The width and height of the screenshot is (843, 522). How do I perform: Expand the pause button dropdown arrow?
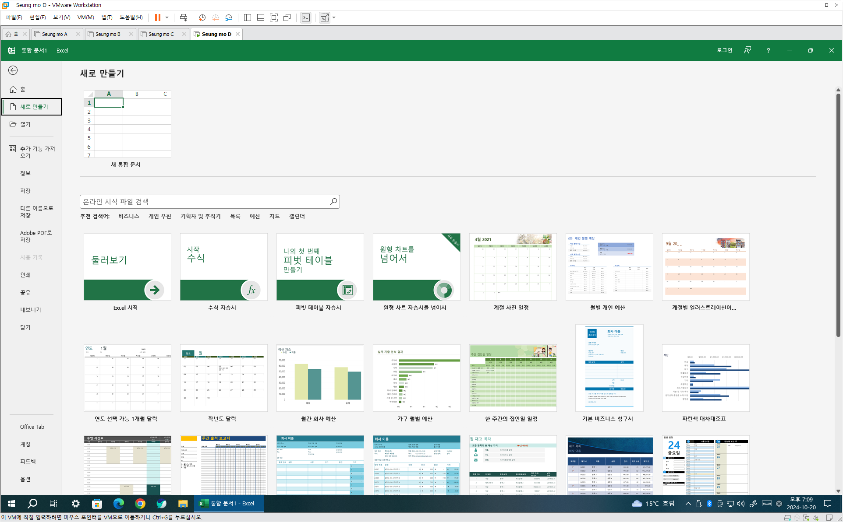click(167, 18)
